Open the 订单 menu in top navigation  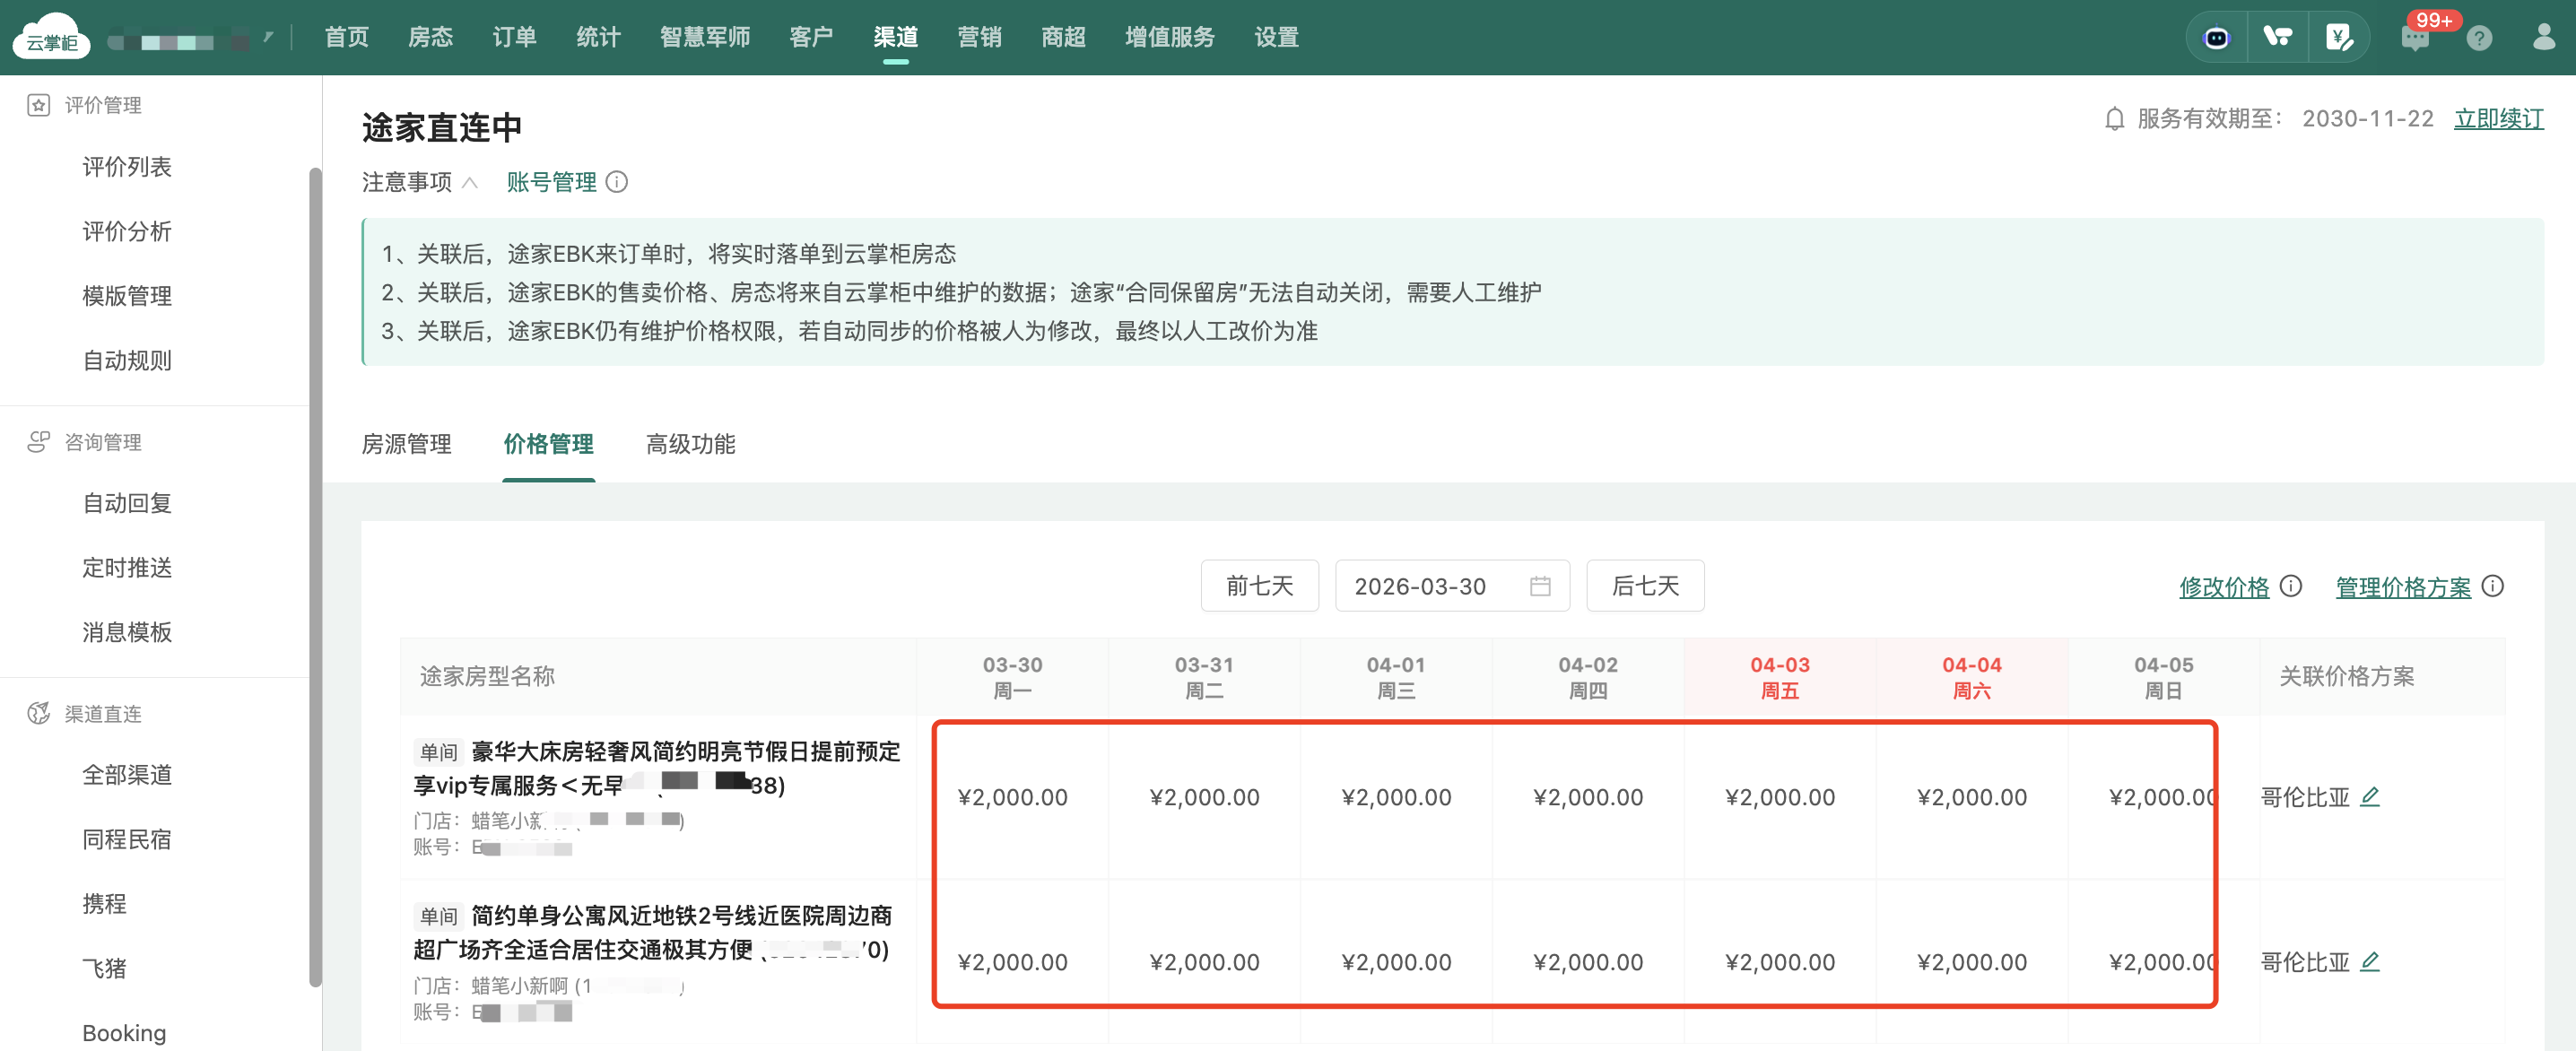pyautogui.click(x=514, y=38)
